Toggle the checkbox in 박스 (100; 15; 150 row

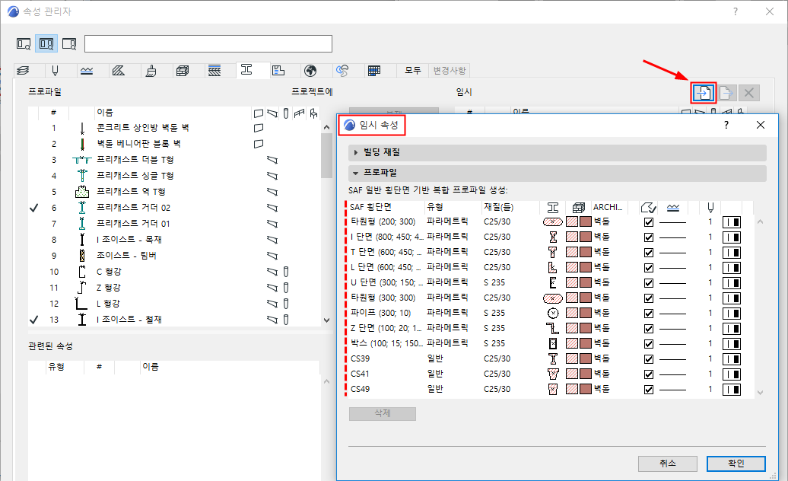point(649,344)
